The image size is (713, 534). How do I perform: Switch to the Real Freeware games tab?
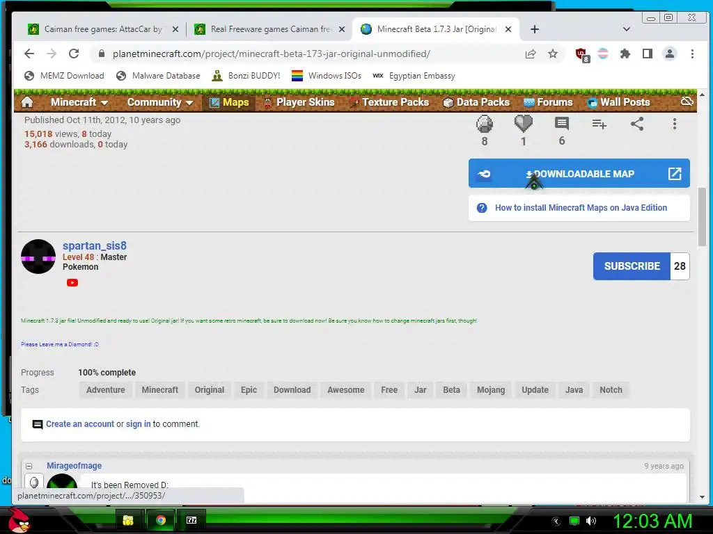[270, 29]
